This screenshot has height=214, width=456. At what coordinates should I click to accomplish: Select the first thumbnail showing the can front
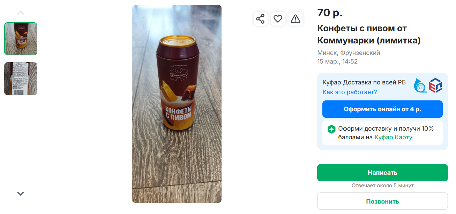[21, 39]
